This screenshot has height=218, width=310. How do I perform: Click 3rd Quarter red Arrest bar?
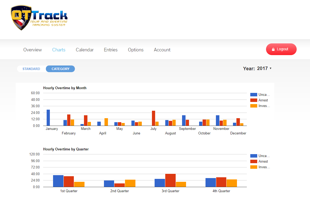pos(170,180)
